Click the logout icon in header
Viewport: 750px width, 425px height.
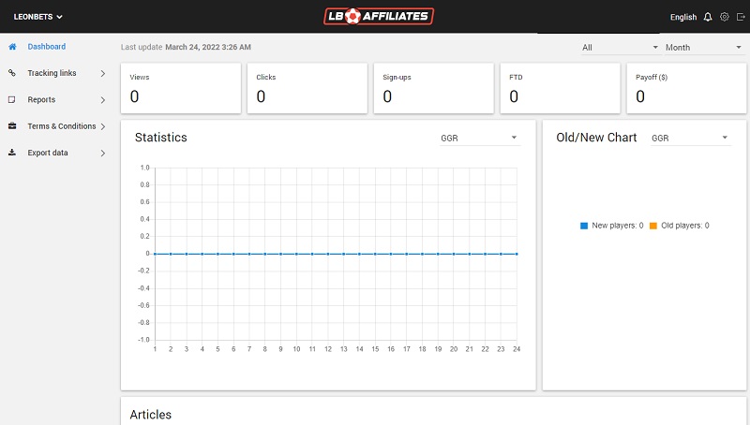(741, 17)
